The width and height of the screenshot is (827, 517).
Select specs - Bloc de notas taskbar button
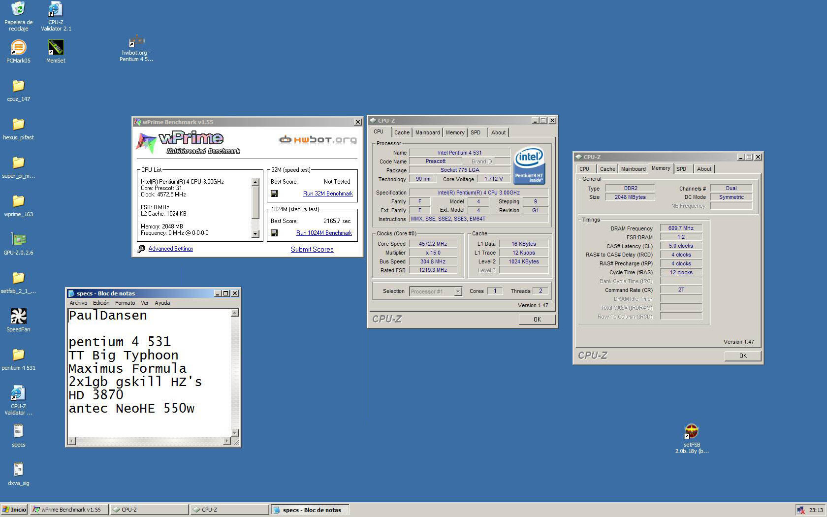[310, 510]
